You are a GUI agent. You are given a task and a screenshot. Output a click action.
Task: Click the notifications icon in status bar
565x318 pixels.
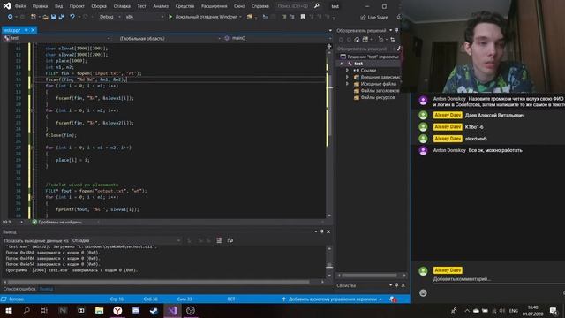pyautogui.click(x=393, y=299)
